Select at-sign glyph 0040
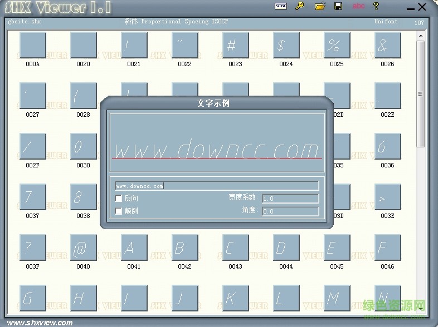This screenshot has height=327, width=438. 83,247
